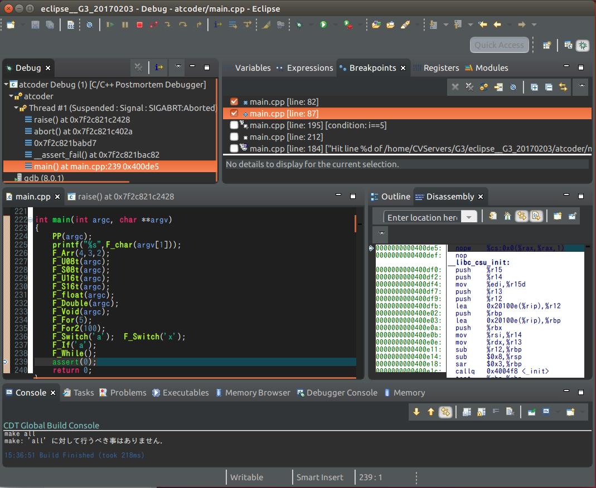Collapse the Thread #1 tree node
The width and height of the screenshot is (596, 488).
click(x=16, y=108)
